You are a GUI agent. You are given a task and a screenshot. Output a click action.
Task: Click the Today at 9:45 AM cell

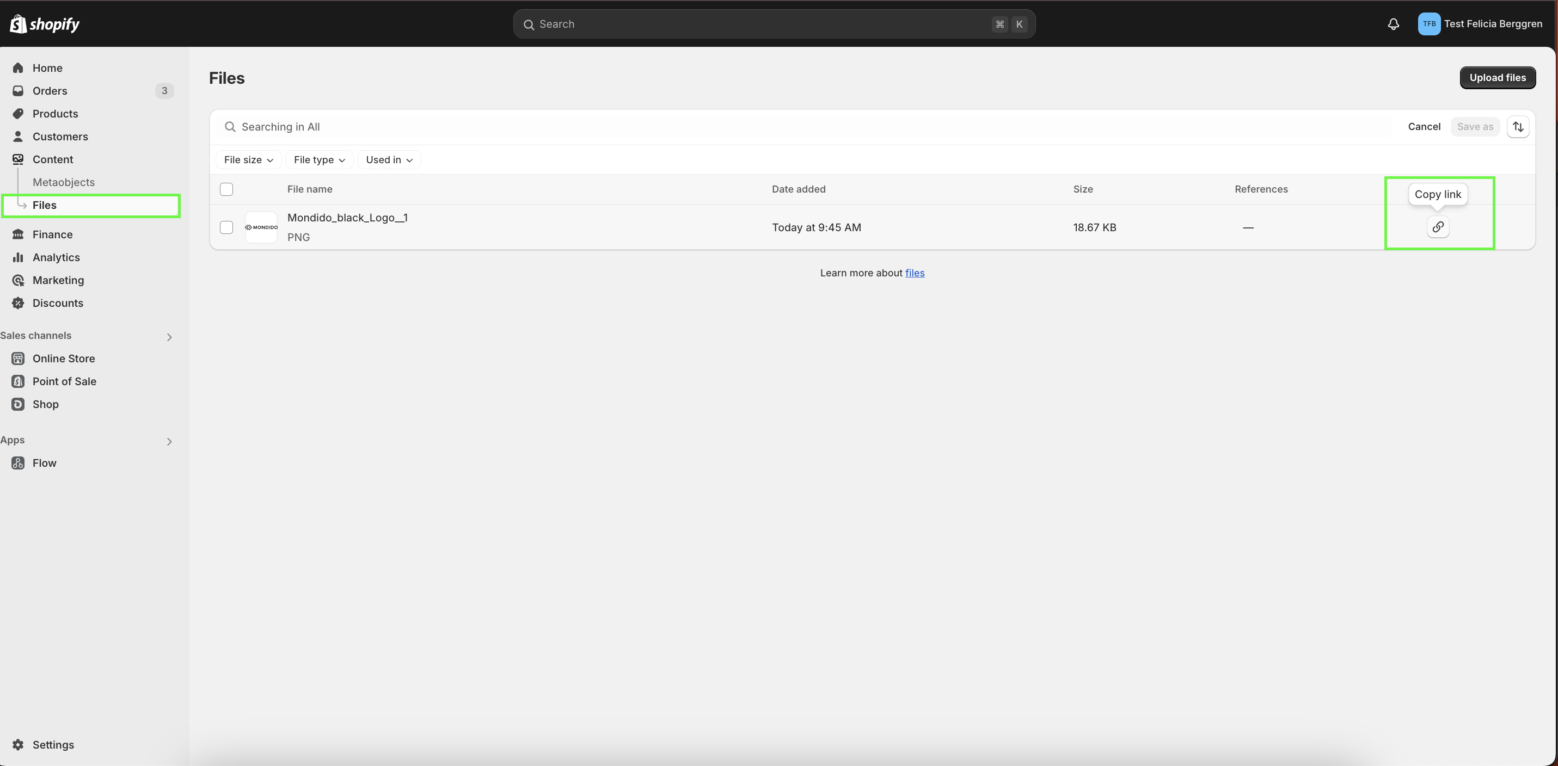coord(816,227)
